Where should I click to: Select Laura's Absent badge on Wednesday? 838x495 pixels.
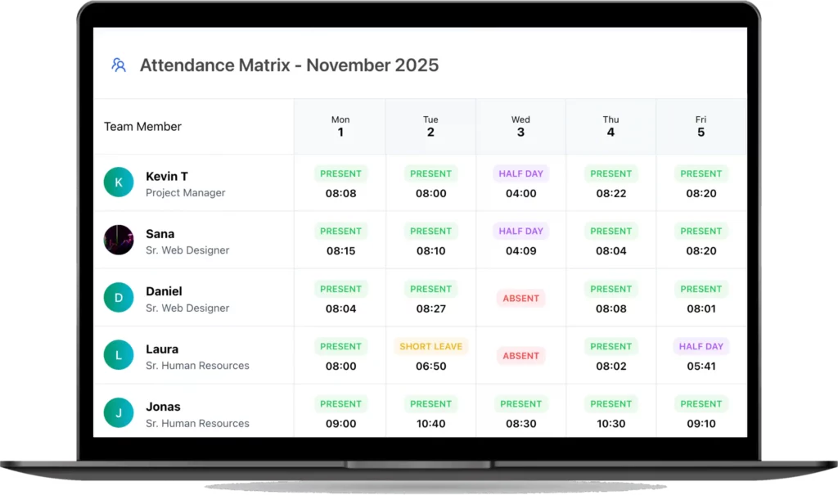[x=520, y=356]
